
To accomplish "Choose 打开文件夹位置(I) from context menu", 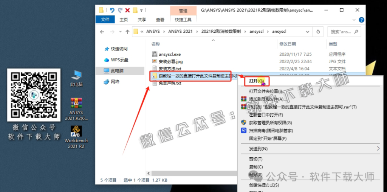I will (265, 91).
